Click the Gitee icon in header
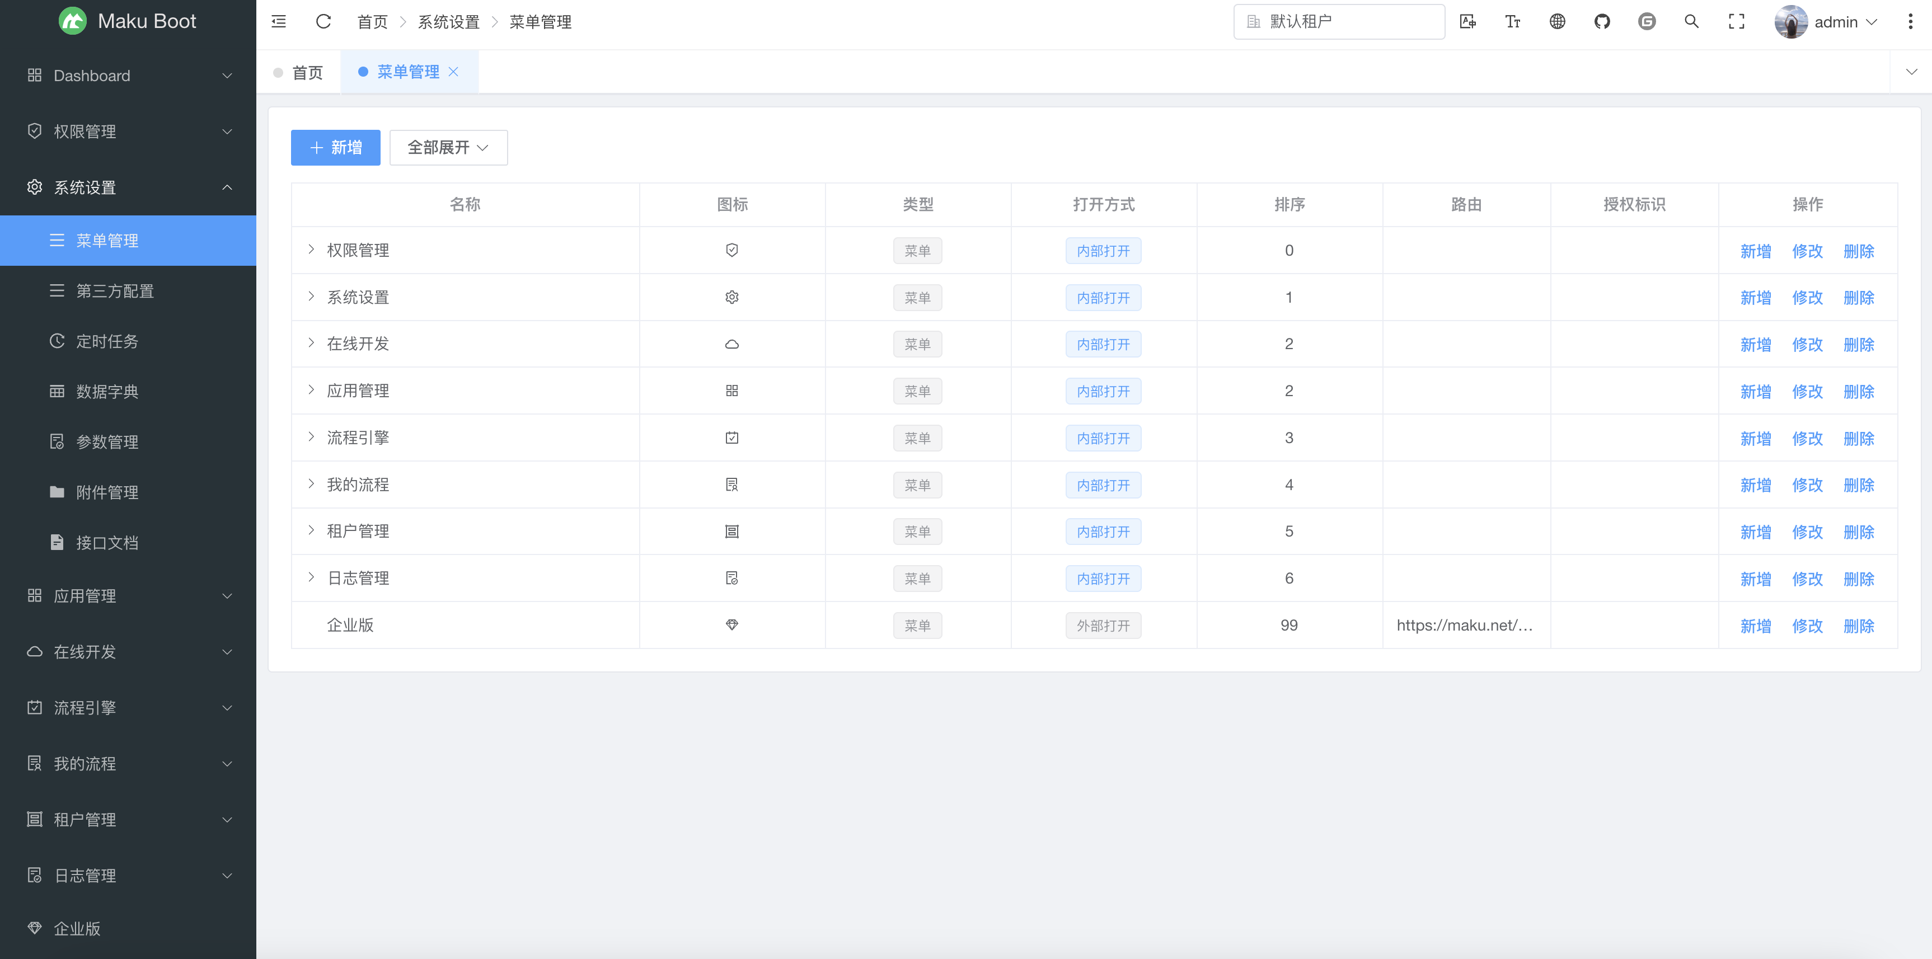 click(x=1647, y=22)
